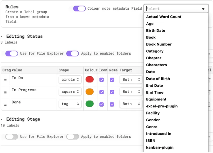Select Actual Word Count from field list
The height and width of the screenshot is (153, 213).
coord(176,17)
